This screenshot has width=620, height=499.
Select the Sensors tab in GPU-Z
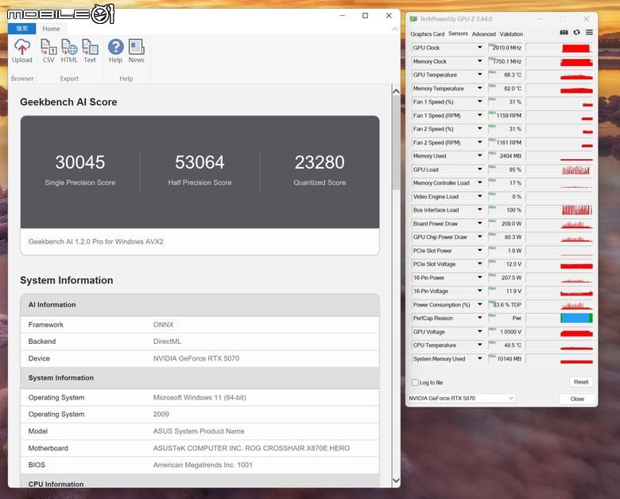458,33
